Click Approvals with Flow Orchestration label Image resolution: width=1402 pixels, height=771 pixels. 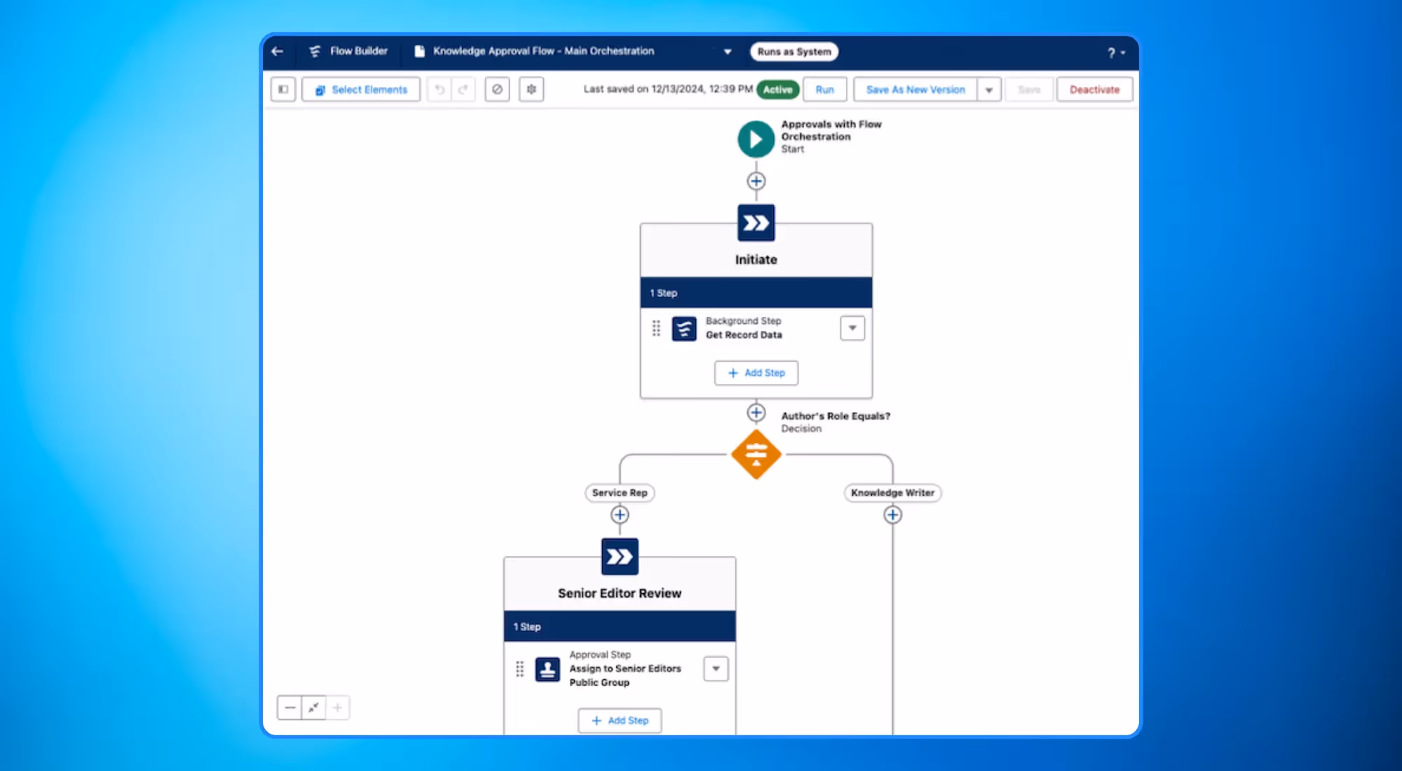[x=831, y=130]
